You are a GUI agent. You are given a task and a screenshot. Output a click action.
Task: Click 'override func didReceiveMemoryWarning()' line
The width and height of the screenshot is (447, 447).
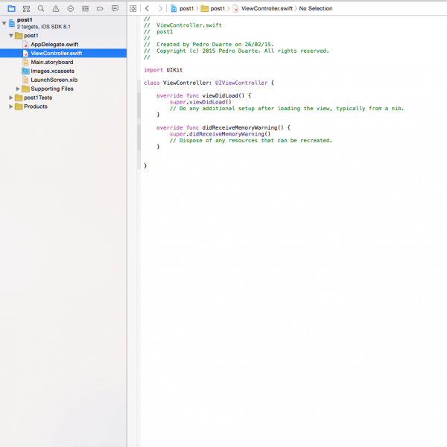pos(223,127)
